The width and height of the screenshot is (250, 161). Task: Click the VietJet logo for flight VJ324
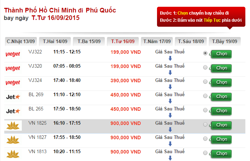(13, 83)
